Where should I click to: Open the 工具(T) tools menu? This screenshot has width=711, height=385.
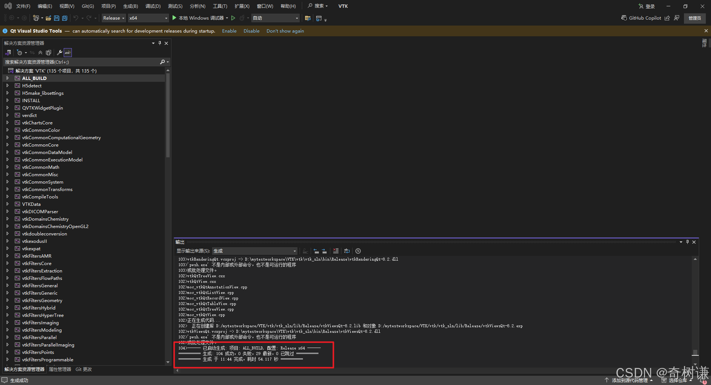pyautogui.click(x=220, y=6)
